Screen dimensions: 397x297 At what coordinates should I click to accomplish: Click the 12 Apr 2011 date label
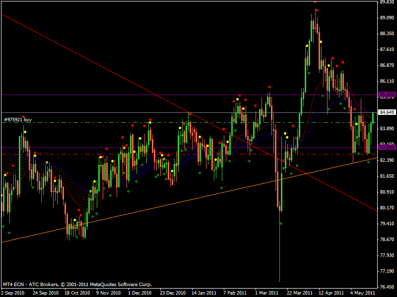[331, 293]
